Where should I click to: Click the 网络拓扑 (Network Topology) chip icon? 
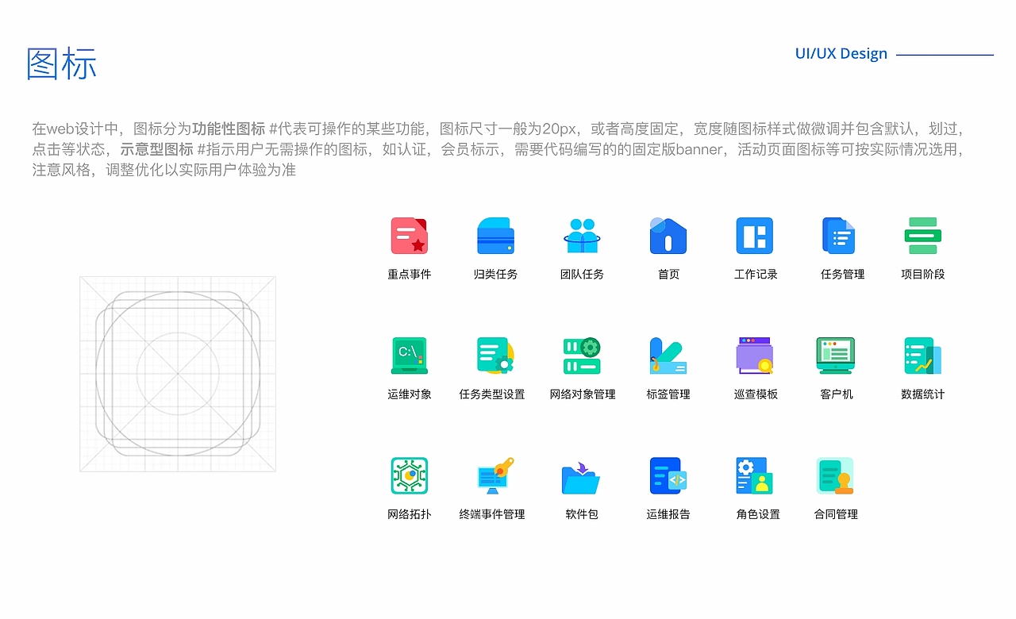pos(409,475)
